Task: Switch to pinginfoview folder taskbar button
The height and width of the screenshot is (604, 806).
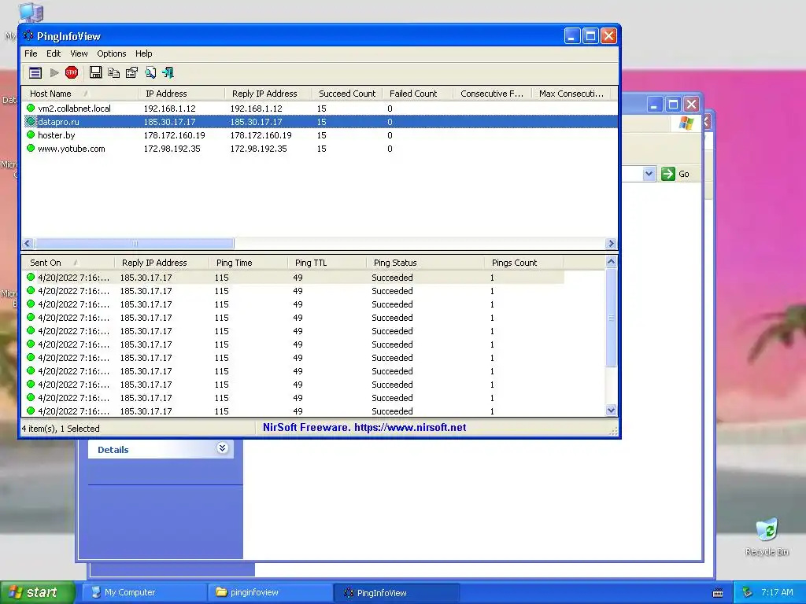Action: (x=271, y=592)
